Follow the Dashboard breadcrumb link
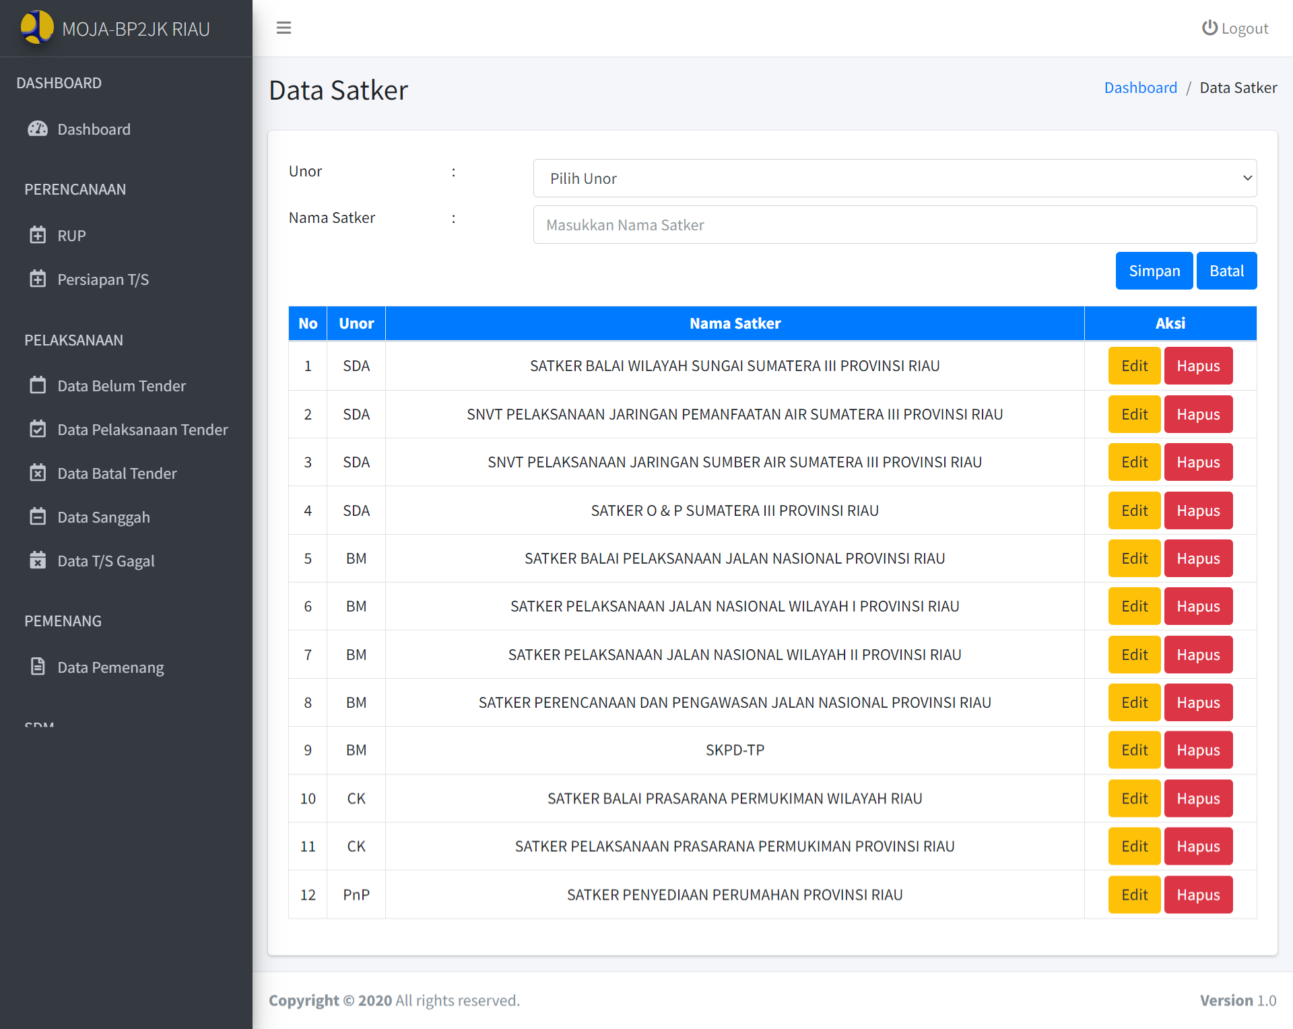 coord(1140,88)
